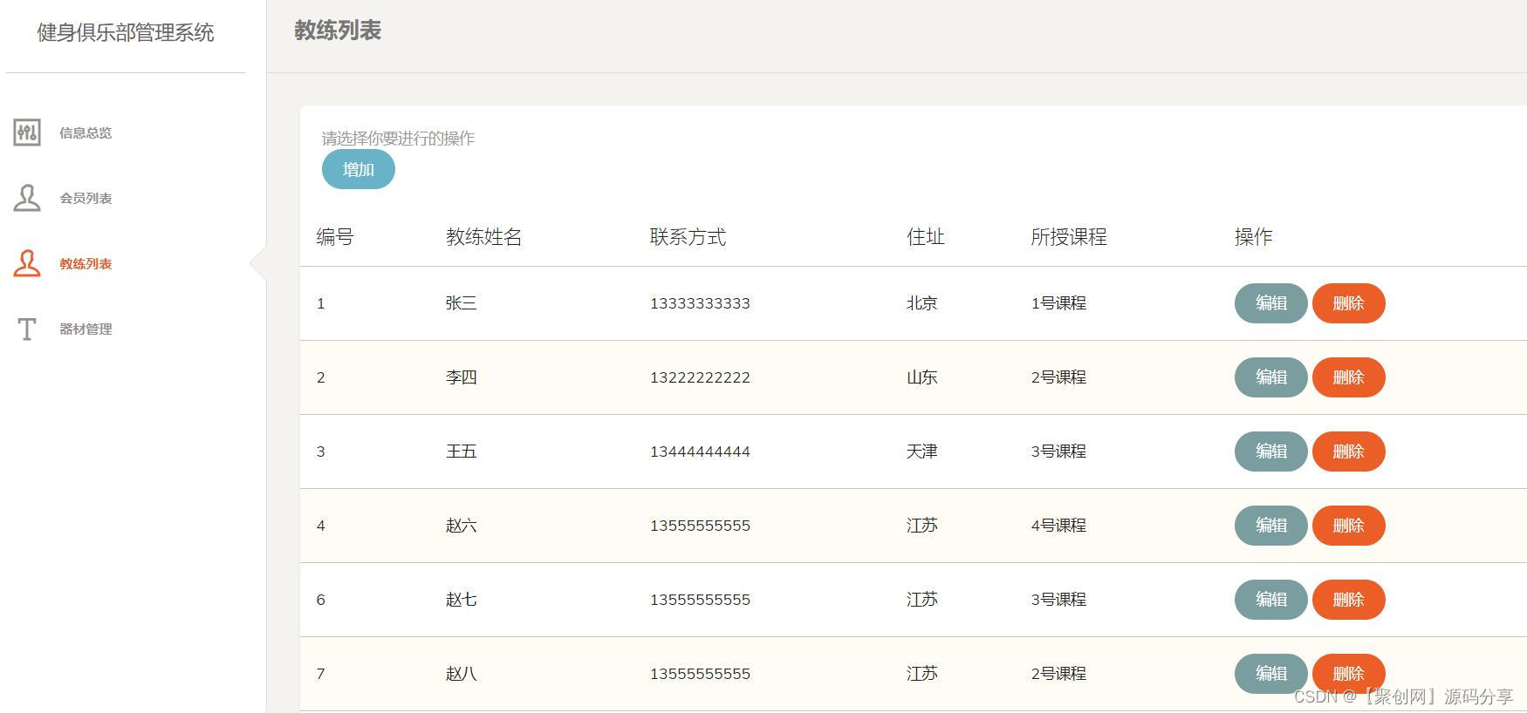This screenshot has height=713, width=1527.
Task: Click the 所授课程 column header
Action: click(1069, 237)
